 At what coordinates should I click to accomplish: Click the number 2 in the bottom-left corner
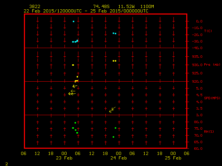click(6, 163)
